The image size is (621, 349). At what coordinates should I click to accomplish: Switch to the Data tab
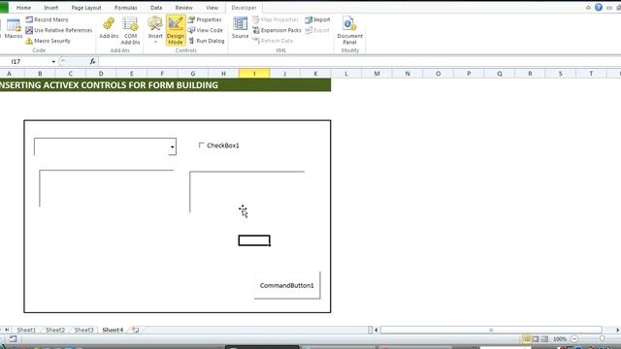156,8
